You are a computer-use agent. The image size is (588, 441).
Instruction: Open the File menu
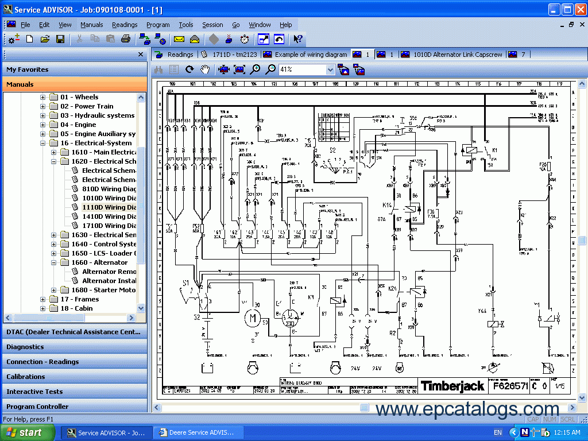25,25
